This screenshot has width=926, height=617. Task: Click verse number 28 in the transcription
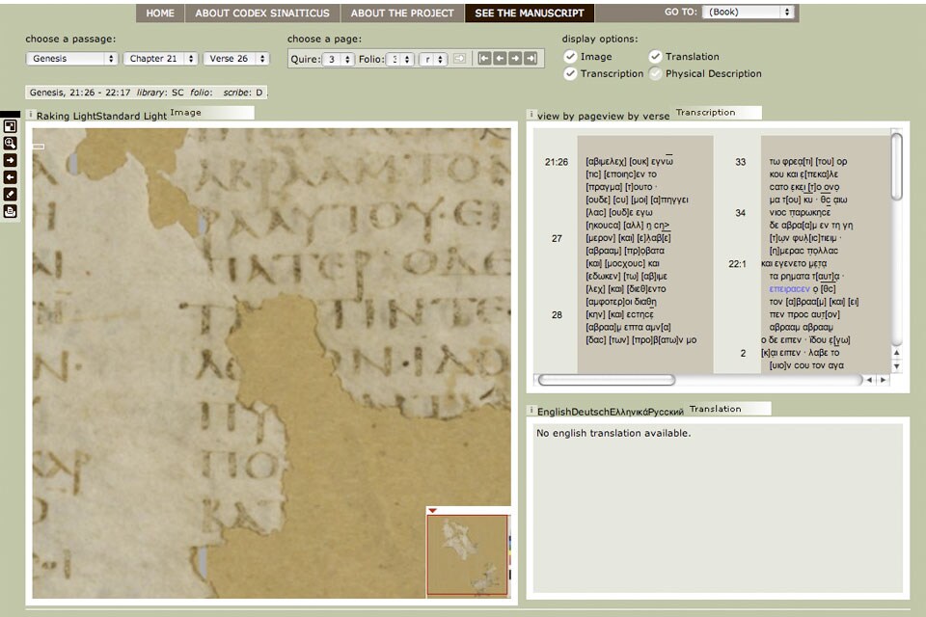pyautogui.click(x=557, y=314)
